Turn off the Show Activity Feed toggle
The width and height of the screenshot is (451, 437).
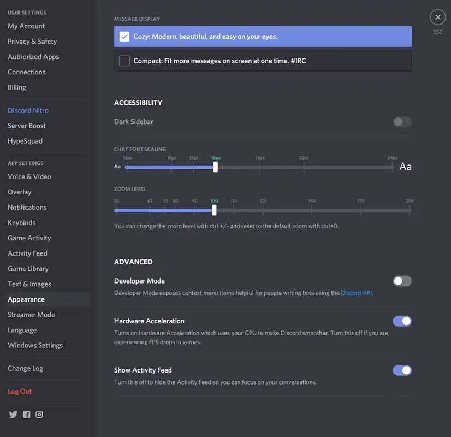click(x=402, y=370)
